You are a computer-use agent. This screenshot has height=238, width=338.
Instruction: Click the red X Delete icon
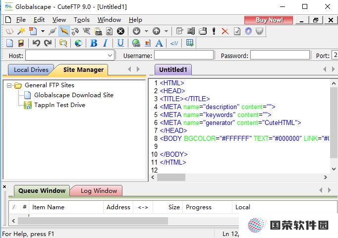point(225,31)
